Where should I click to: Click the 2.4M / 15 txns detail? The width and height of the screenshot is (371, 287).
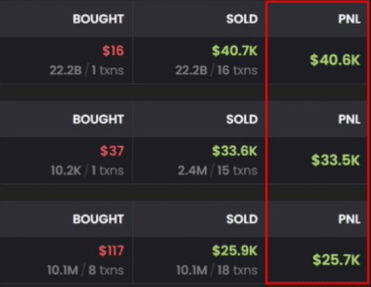click(x=218, y=170)
